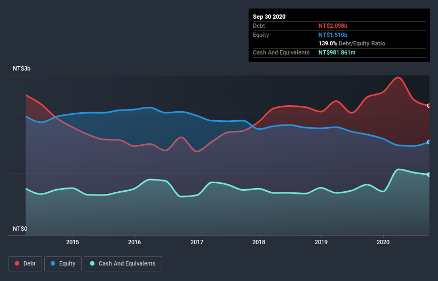
Task: Click the blue Equity legend dot
Action: (53, 263)
